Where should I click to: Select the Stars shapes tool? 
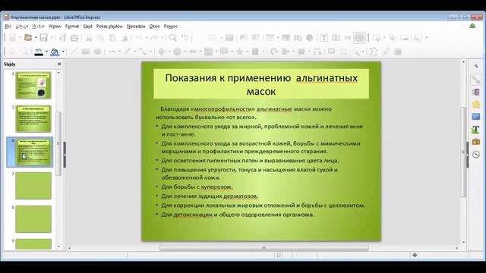240,52
